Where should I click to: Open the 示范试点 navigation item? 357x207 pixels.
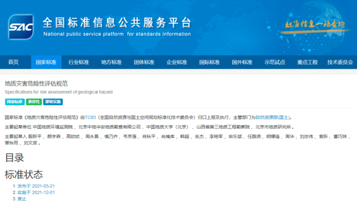coord(274,62)
